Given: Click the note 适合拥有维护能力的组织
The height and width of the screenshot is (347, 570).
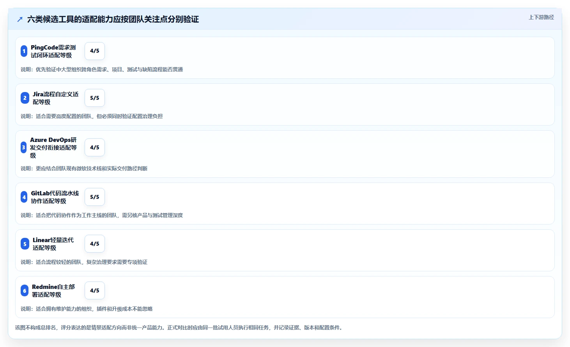Looking at the screenshot, I should 87,309.
